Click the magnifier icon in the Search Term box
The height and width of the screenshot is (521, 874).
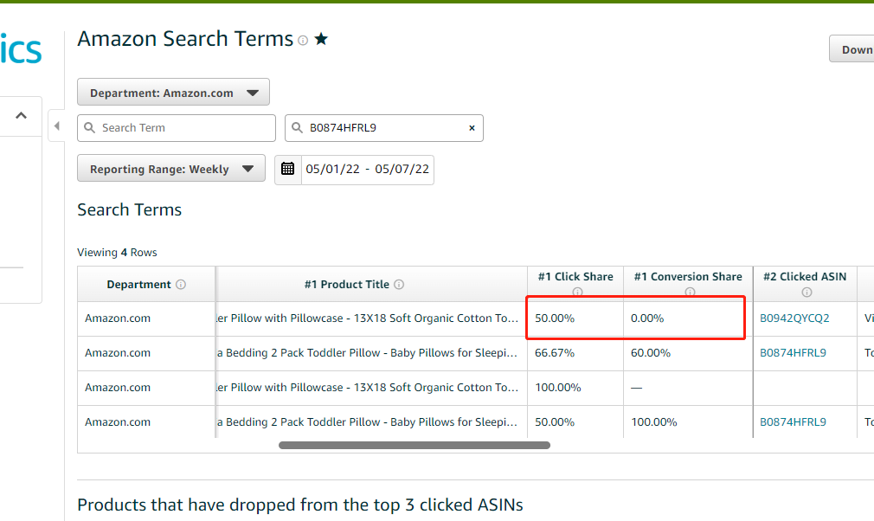(89, 127)
